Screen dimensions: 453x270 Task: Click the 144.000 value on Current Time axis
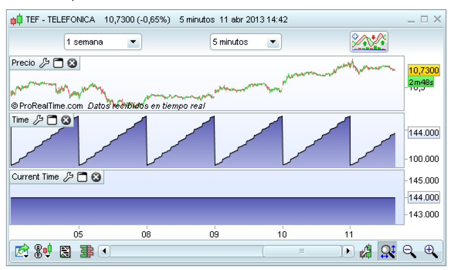click(x=424, y=197)
